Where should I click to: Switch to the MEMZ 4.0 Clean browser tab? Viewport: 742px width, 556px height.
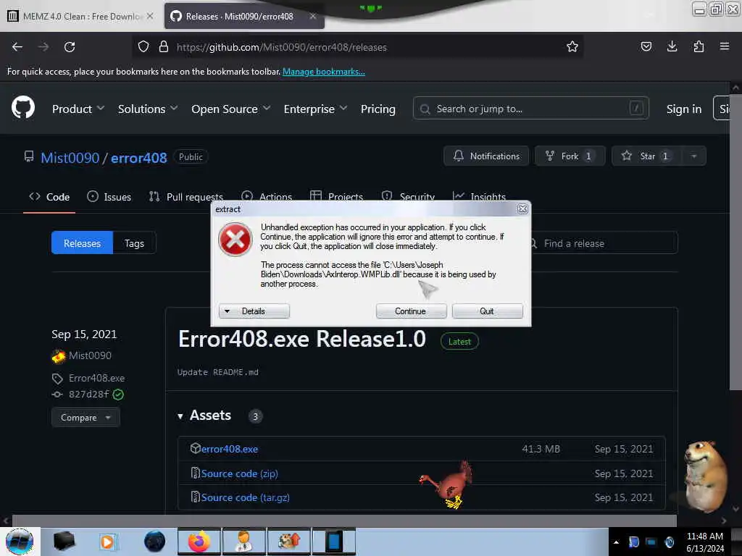pyautogui.click(x=80, y=16)
